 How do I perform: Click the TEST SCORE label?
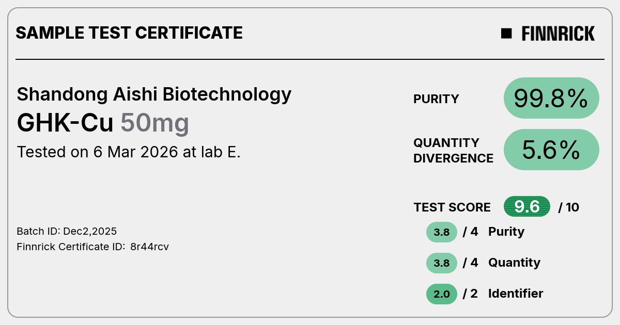[x=452, y=207]
